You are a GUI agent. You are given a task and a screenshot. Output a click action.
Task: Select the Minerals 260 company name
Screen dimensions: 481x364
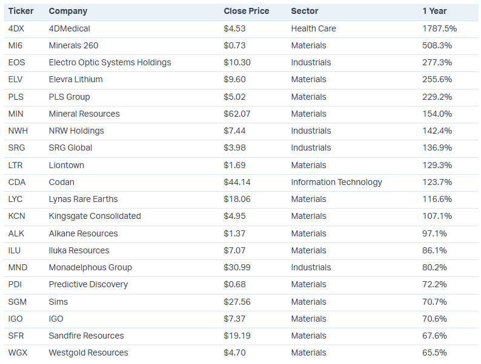(74, 45)
